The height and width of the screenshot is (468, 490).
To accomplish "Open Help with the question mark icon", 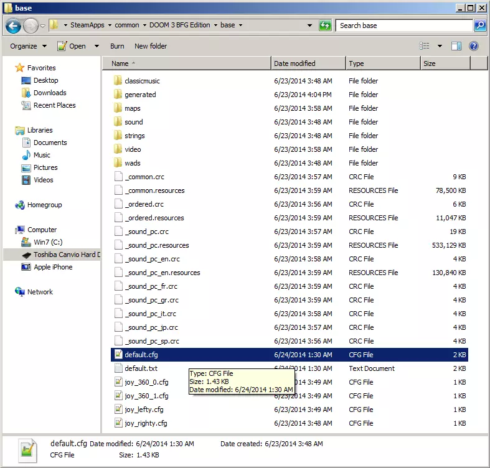I will tap(474, 46).
